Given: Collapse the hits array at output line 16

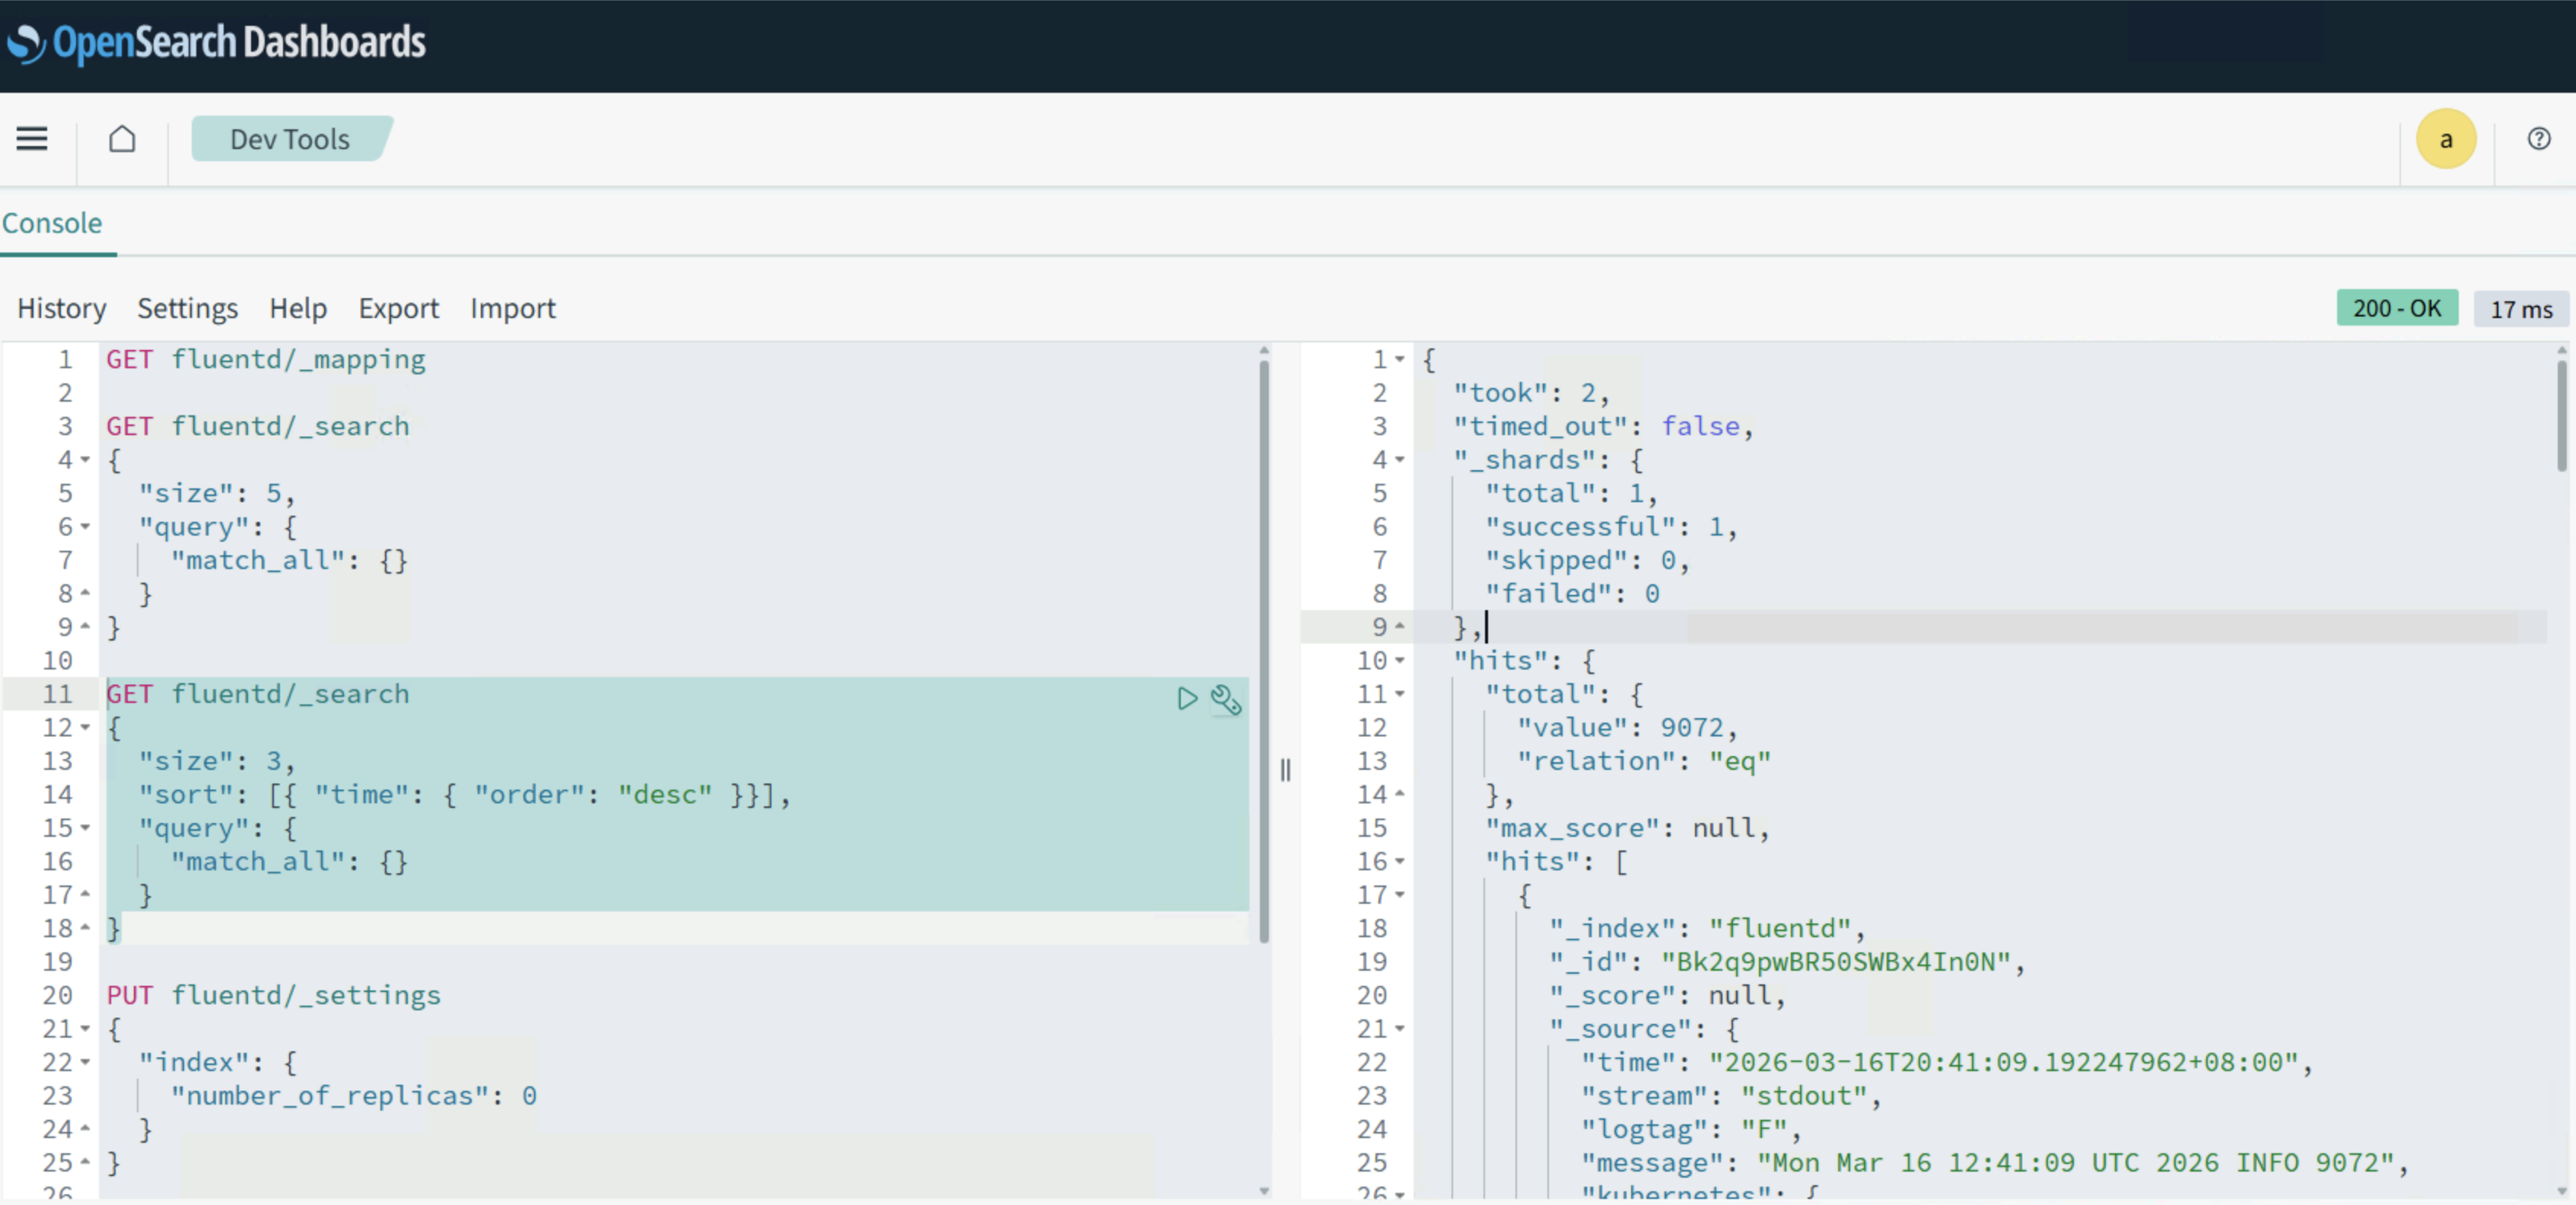Looking at the screenshot, I should click(1400, 862).
